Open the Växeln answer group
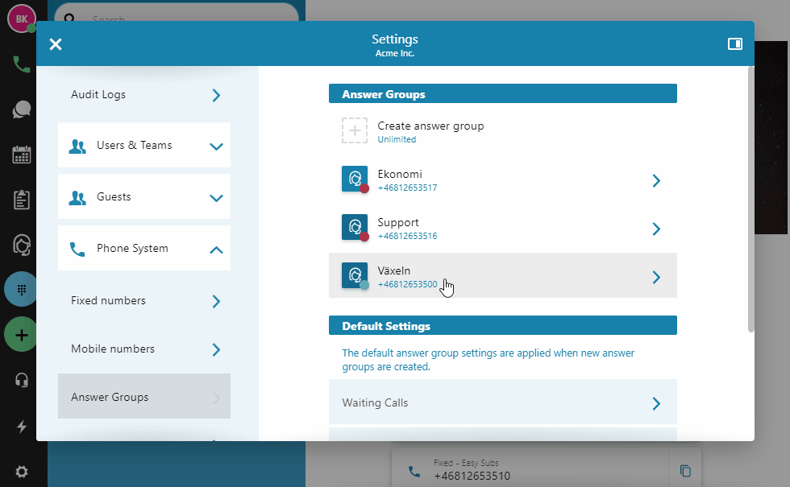 tap(503, 275)
